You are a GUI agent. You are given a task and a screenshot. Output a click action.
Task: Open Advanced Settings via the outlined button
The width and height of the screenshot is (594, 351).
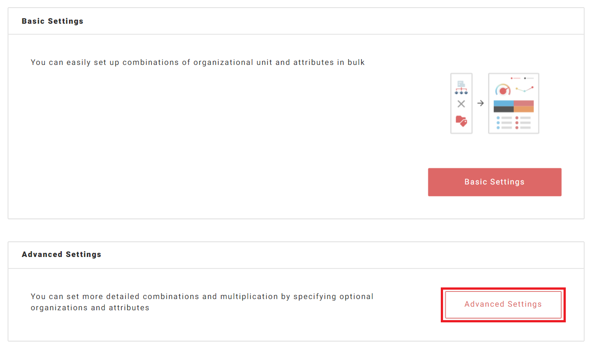(503, 304)
